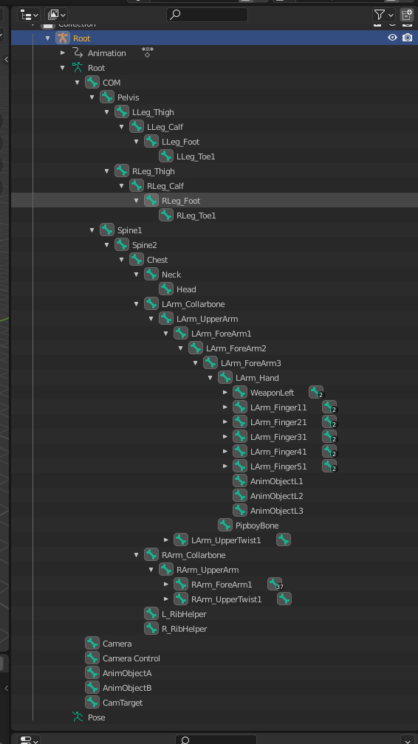
Task: Select the Spine2 bone name
Action: pos(145,245)
